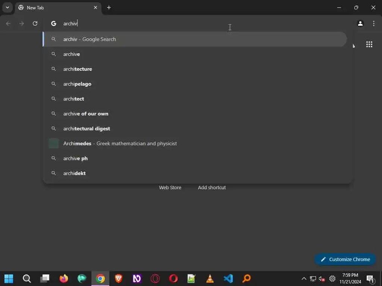Open the settings gear in system tray

click(x=332, y=279)
